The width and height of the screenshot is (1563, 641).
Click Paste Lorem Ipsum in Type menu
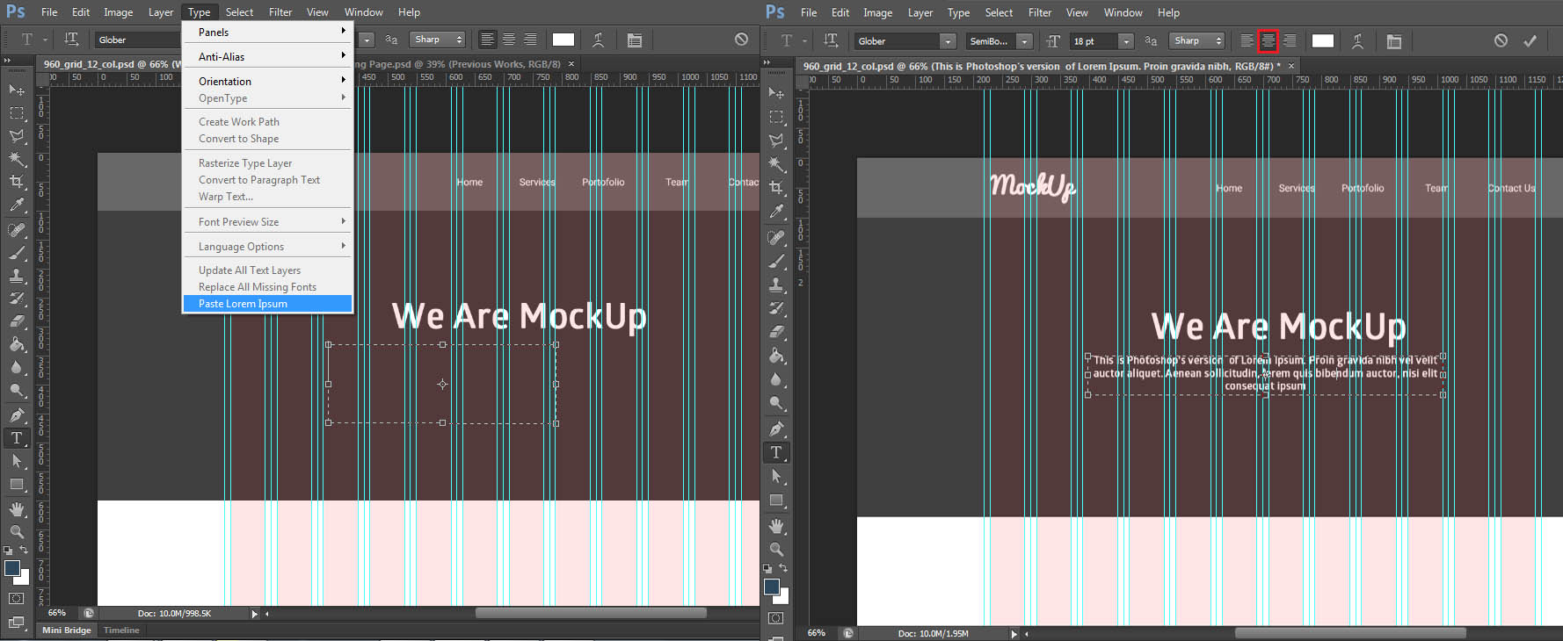(x=243, y=304)
